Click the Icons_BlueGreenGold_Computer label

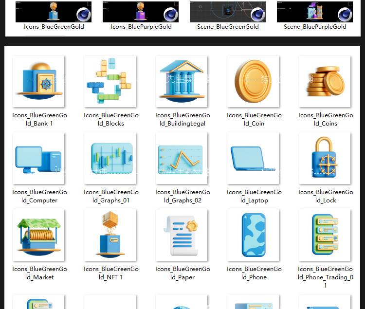pyautogui.click(x=39, y=196)
